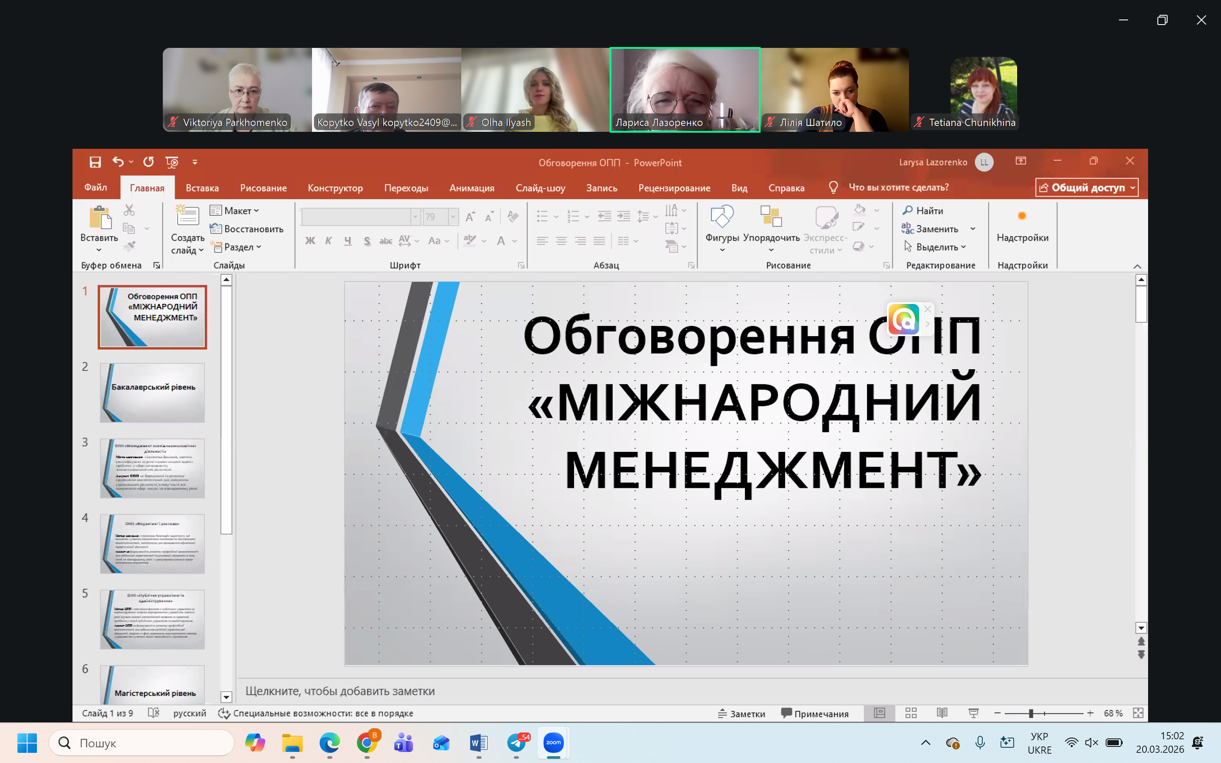This screenshot has height=763, width=1221.
Task: Open Zoom app from taskbar
Action: point(554,742)
